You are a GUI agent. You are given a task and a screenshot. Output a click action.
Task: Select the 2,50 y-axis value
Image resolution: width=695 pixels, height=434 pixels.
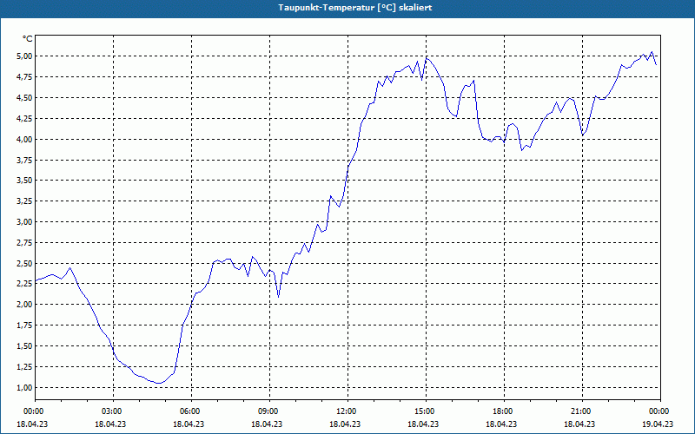pyautogui.click(x=24, y=264)
